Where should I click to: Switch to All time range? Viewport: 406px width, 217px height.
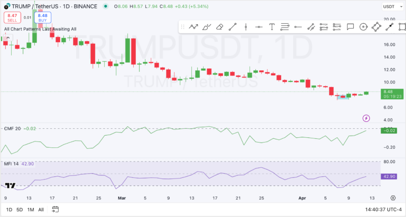(x=41, y=210)
